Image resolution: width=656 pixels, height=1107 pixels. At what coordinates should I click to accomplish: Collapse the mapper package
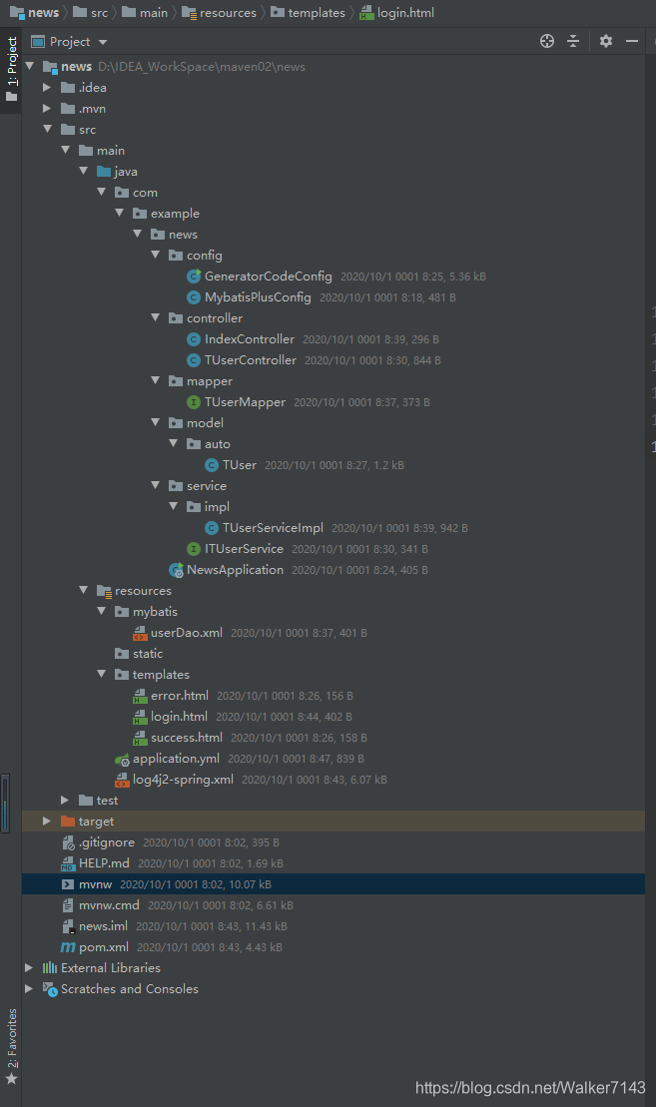click(156, 380)
